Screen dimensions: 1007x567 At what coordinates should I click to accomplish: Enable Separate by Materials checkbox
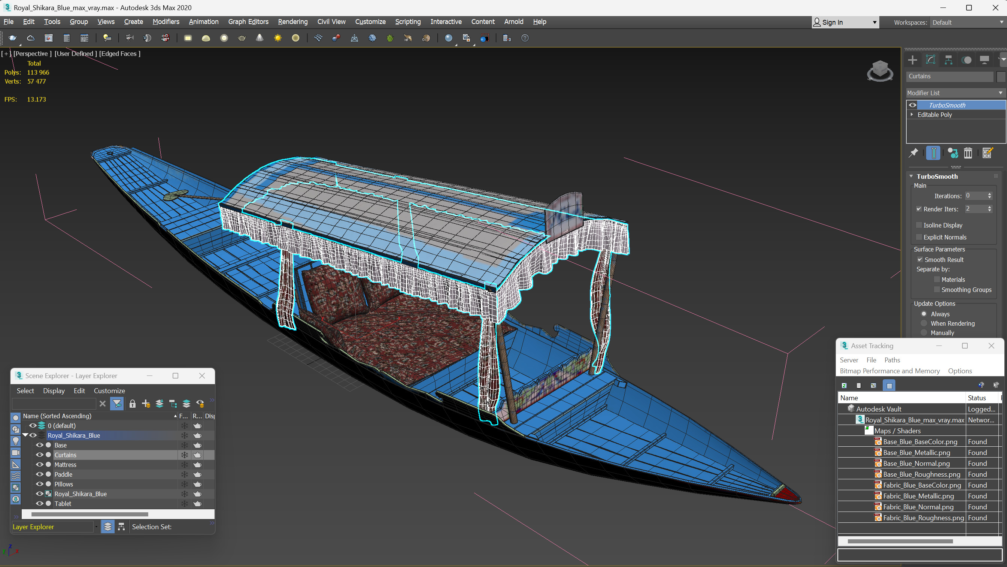937,280
